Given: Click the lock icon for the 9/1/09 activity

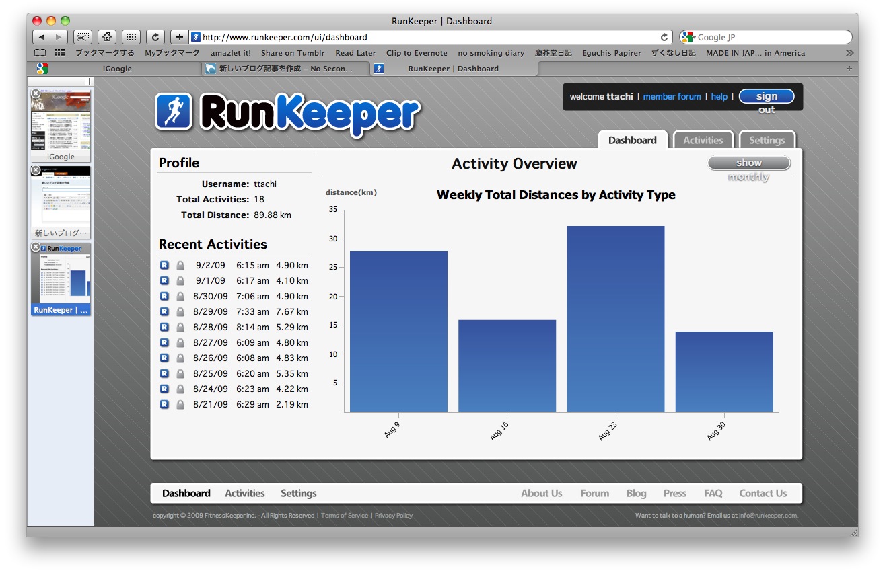Looking at the screenshot, I should (x=180, y=280).
